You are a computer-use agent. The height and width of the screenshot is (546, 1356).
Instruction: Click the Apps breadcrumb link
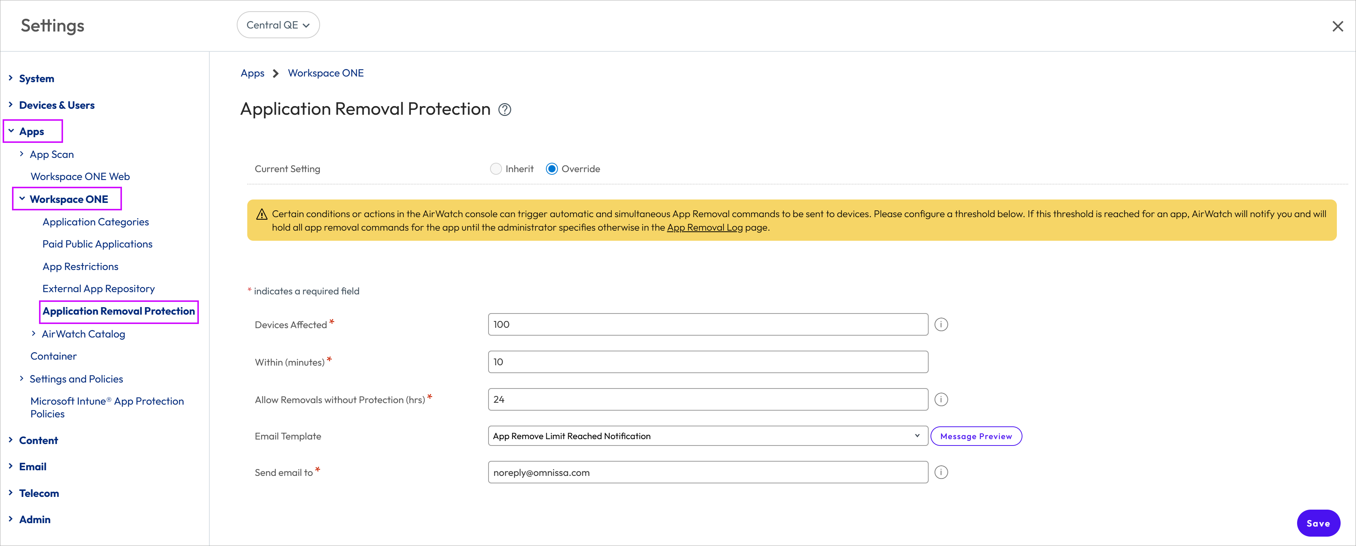(x=252, y=73)
